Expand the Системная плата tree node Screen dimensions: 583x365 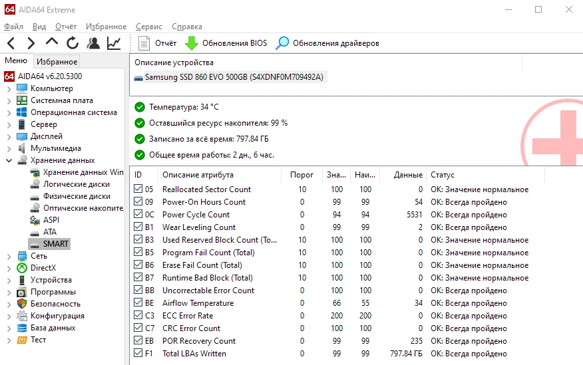9,101
